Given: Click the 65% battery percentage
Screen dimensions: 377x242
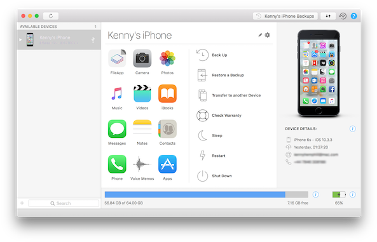Looking at the screenshot, I should click(x=339, y=203).
